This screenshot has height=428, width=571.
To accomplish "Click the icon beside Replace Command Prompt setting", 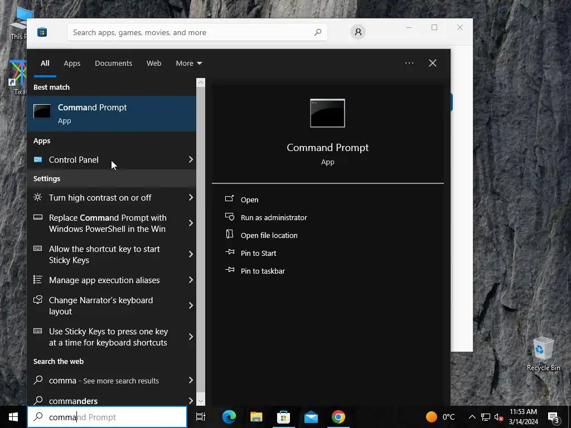I will point(37,217).
